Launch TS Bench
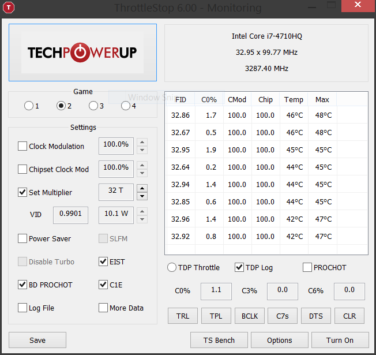Screen dimensions: 376x355 point(219,340)
